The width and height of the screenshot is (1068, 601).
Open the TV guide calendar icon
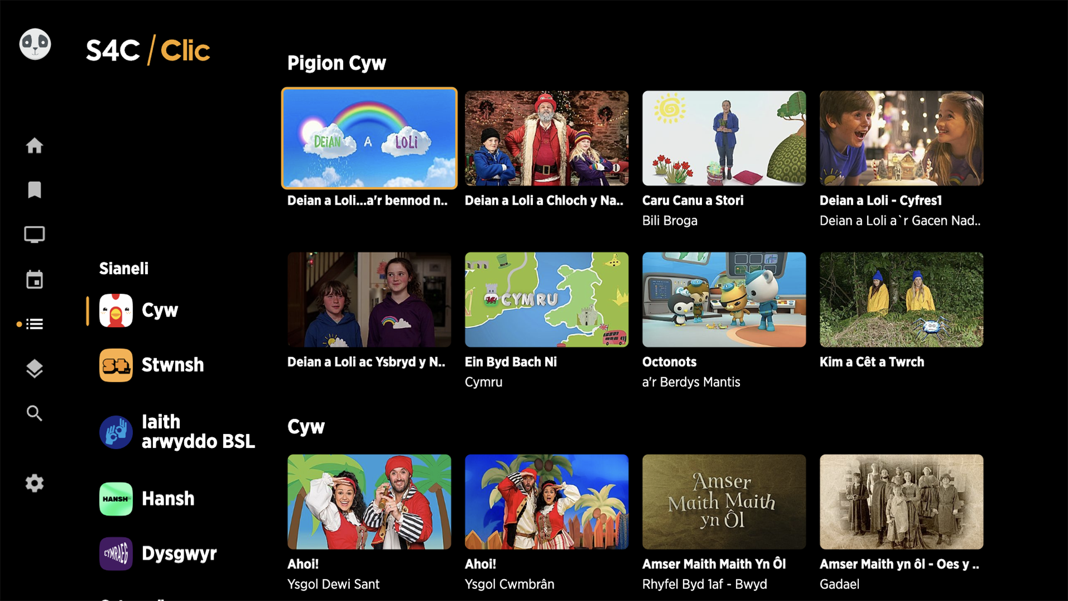(x=34, y=279)
